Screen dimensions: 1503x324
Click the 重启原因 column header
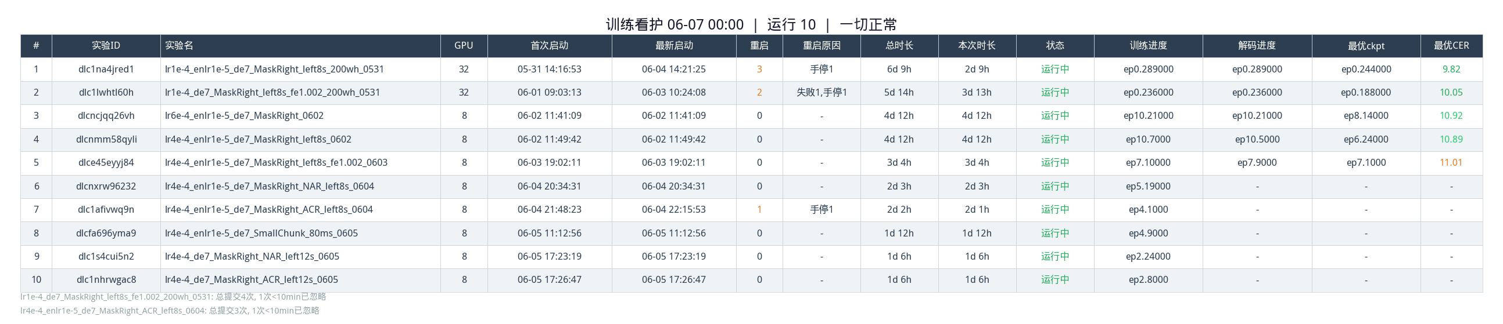pos(822,45)
